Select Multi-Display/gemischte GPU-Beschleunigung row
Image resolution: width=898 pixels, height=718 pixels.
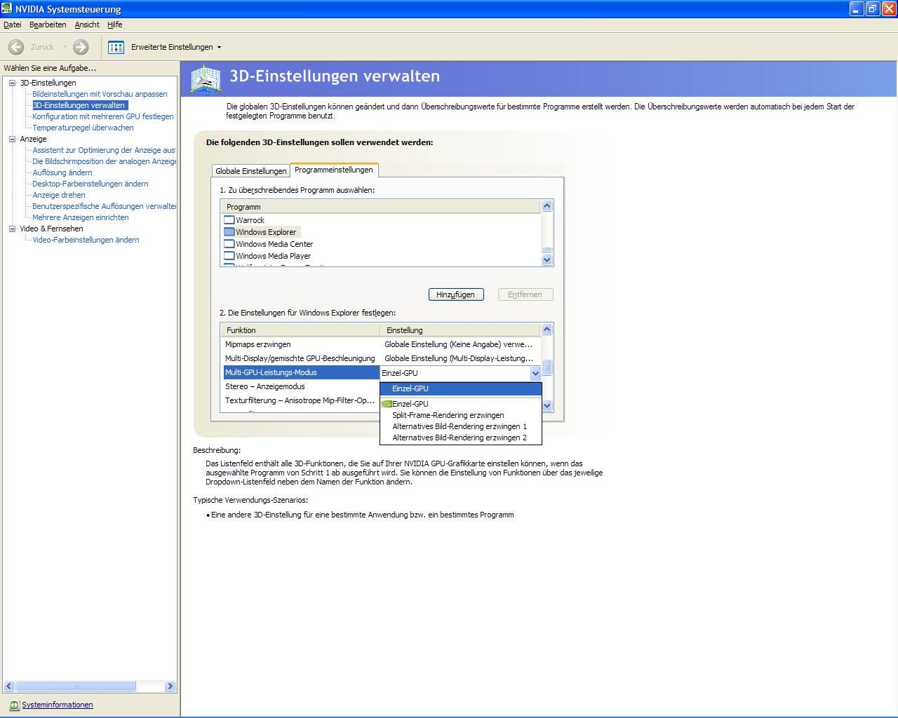(x=381, y=358)
